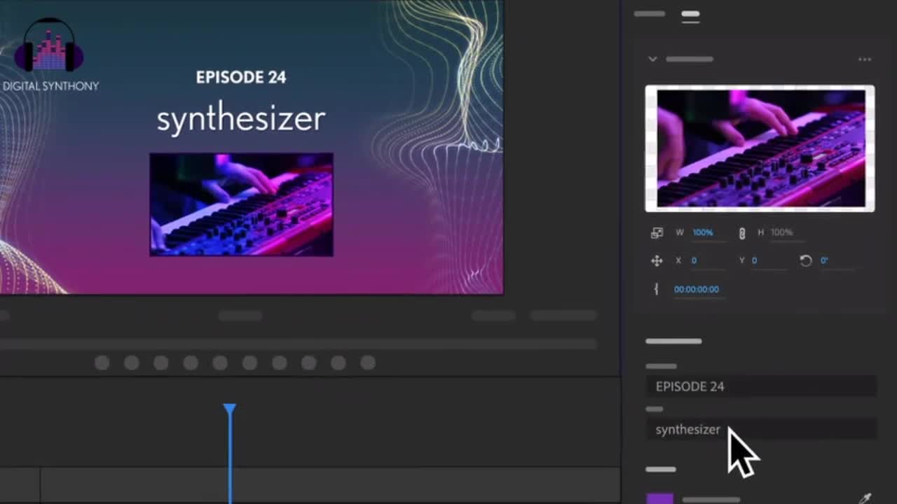Click the bracket icon before the timecode
The image size is (897, 504).
[656, 289]
